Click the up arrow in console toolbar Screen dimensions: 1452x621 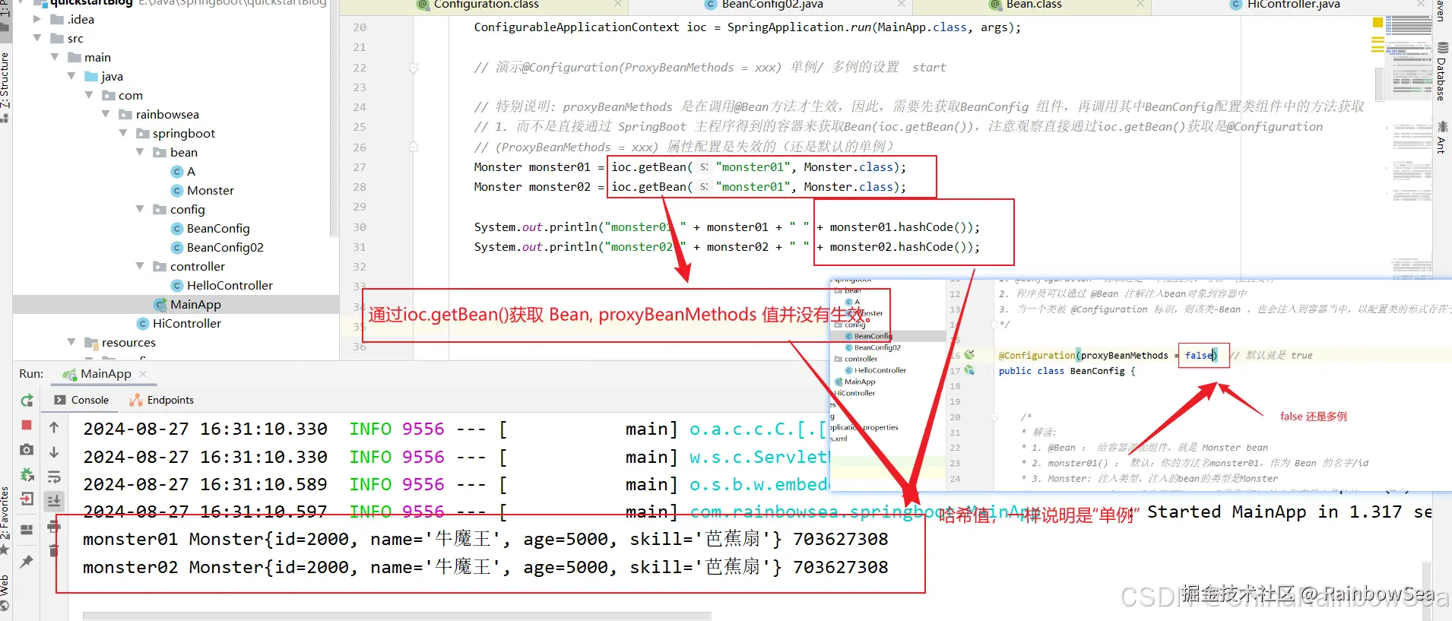pyautogui.click(x=54, y=427)
